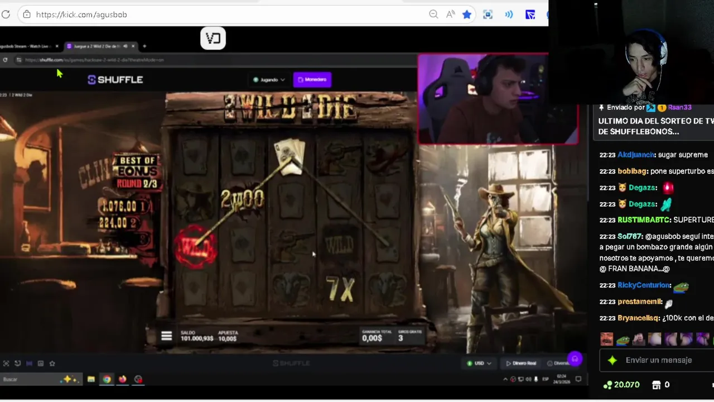
Task: Click the blue cursor extension icon in toolbar
Action: click(530, 15)
